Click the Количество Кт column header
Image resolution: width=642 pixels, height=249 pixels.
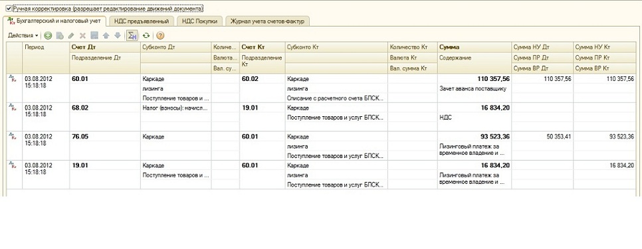413,47
